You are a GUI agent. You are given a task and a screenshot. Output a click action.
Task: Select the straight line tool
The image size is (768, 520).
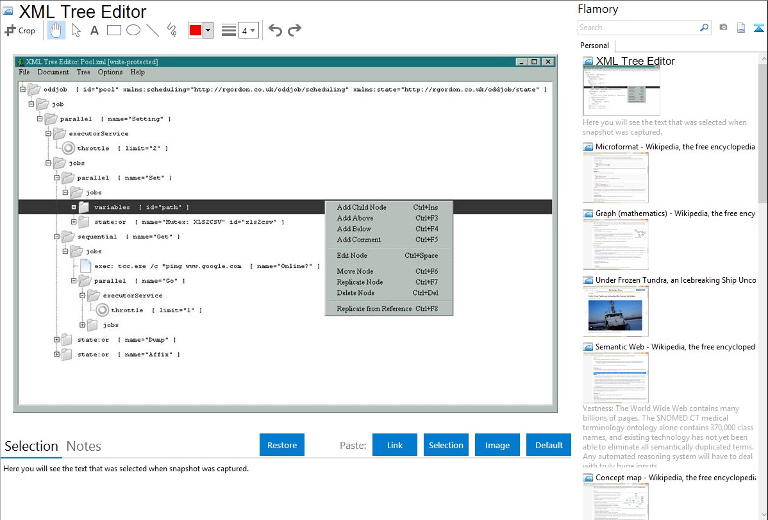pyautogui.click(x=153, y=30)
